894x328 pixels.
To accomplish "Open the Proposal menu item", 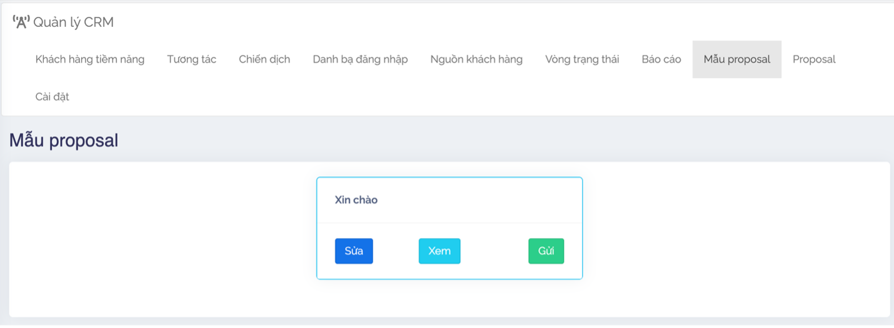I will click(x=814, y=59).
